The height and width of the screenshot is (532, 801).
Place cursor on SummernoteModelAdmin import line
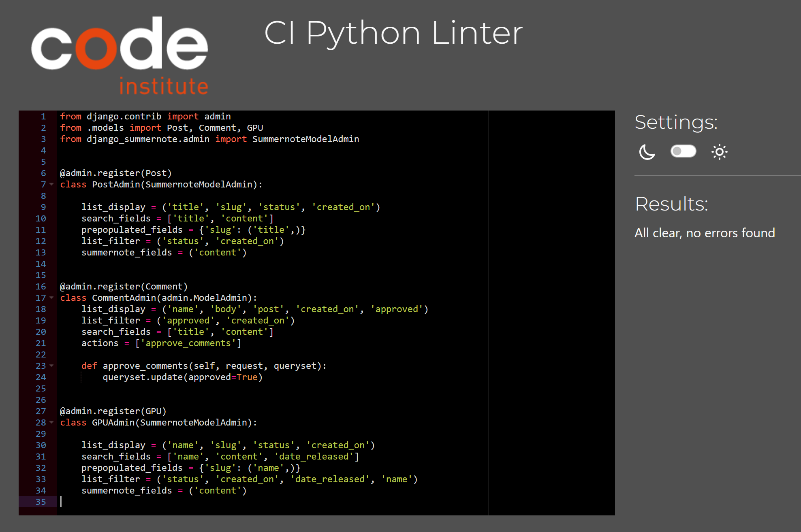point(209,139)
